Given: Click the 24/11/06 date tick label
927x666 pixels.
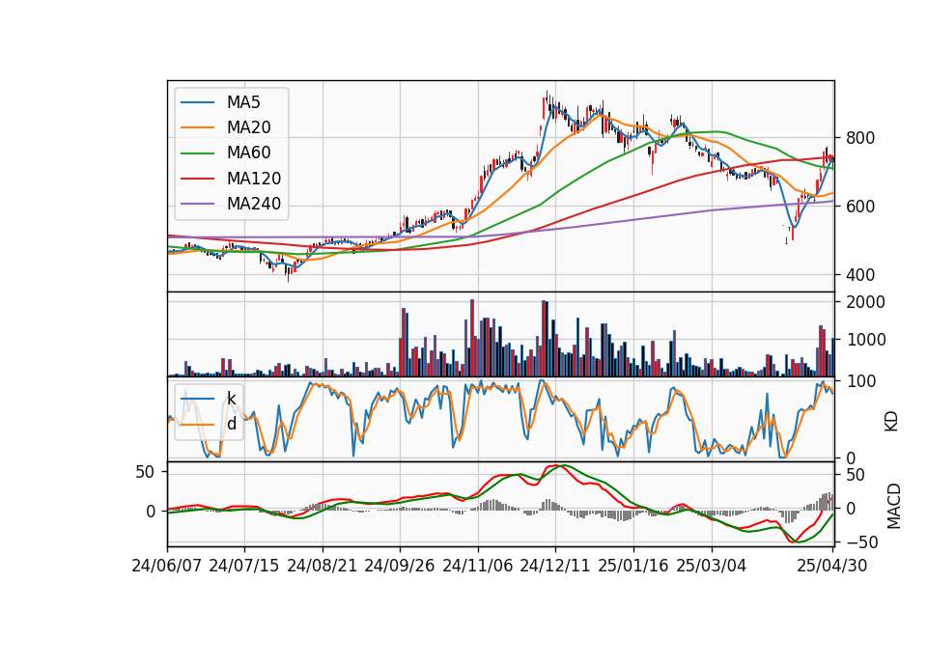Looking at the screenshot, I should (478, 566).
